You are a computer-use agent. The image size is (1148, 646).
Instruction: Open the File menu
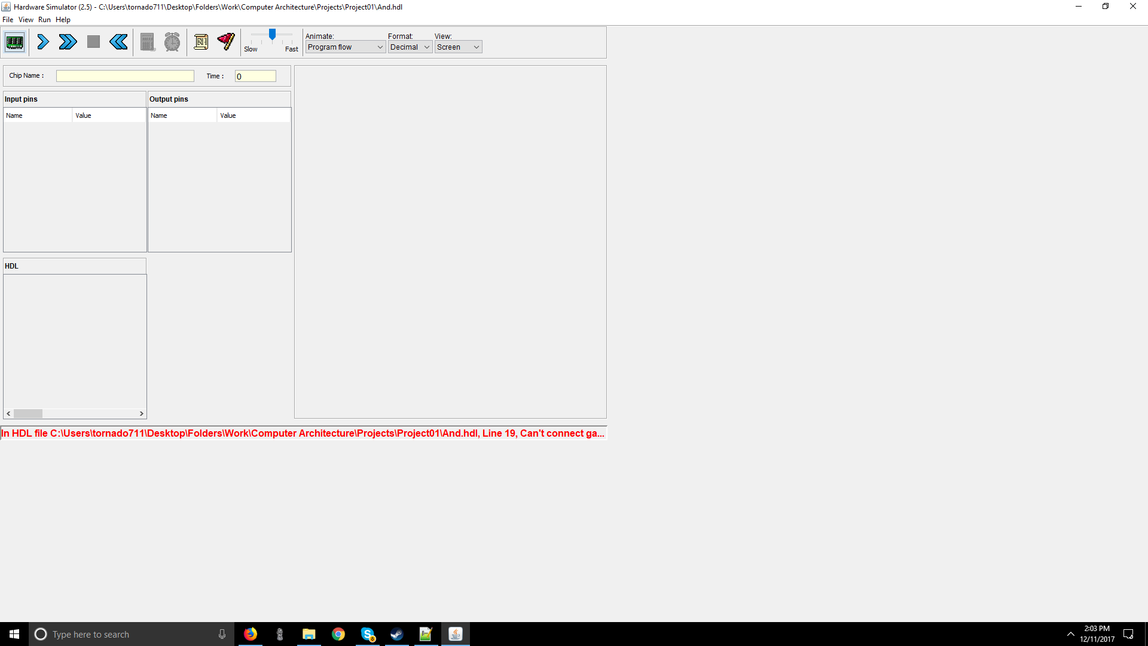8,20
